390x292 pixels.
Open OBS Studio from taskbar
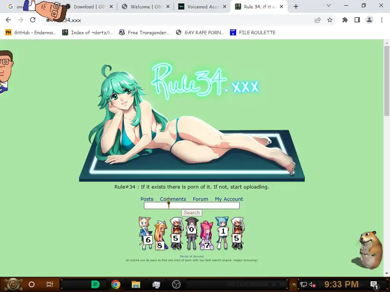tap(176, 284)
